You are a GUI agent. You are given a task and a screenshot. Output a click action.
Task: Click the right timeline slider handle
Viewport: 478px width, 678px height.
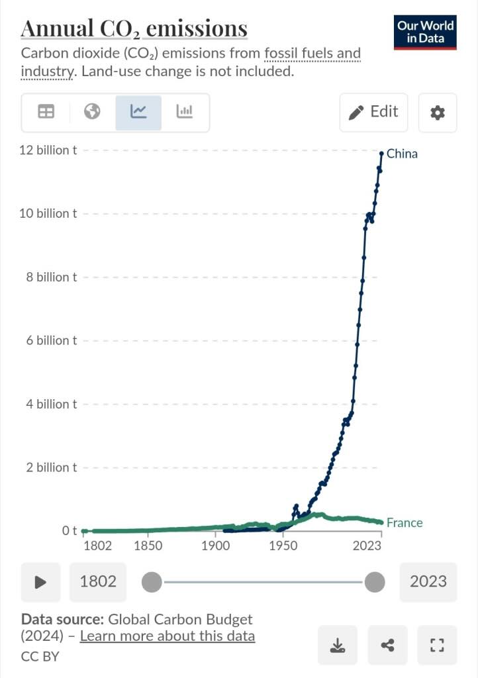click(x=375, y=583)
